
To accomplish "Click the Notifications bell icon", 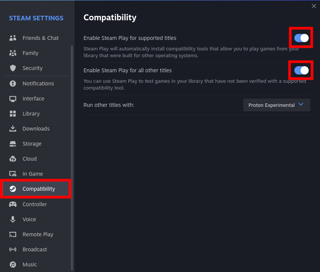I will click(x=13, y=84).
